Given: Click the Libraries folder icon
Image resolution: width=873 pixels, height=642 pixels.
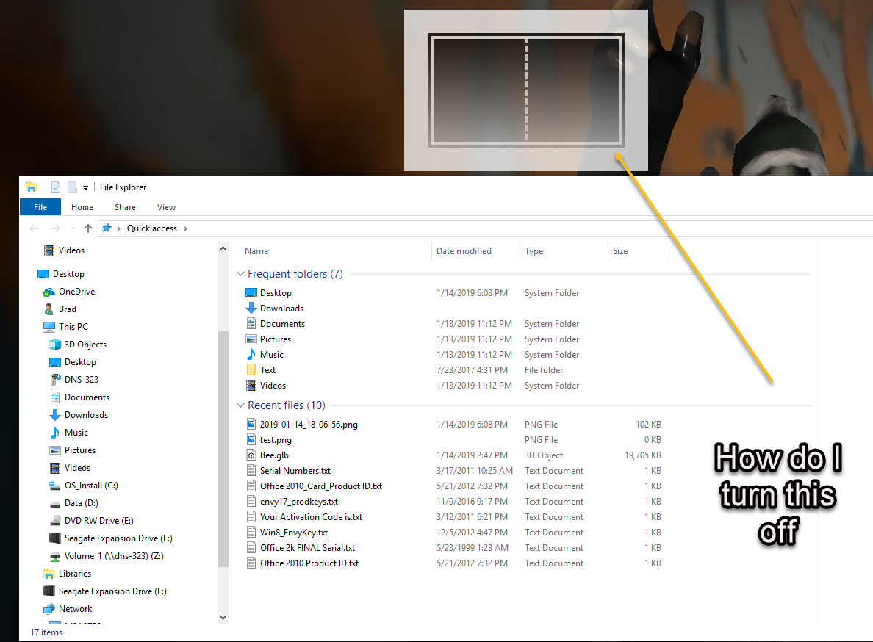Looking at the screenshot, I should pos(49,574).
